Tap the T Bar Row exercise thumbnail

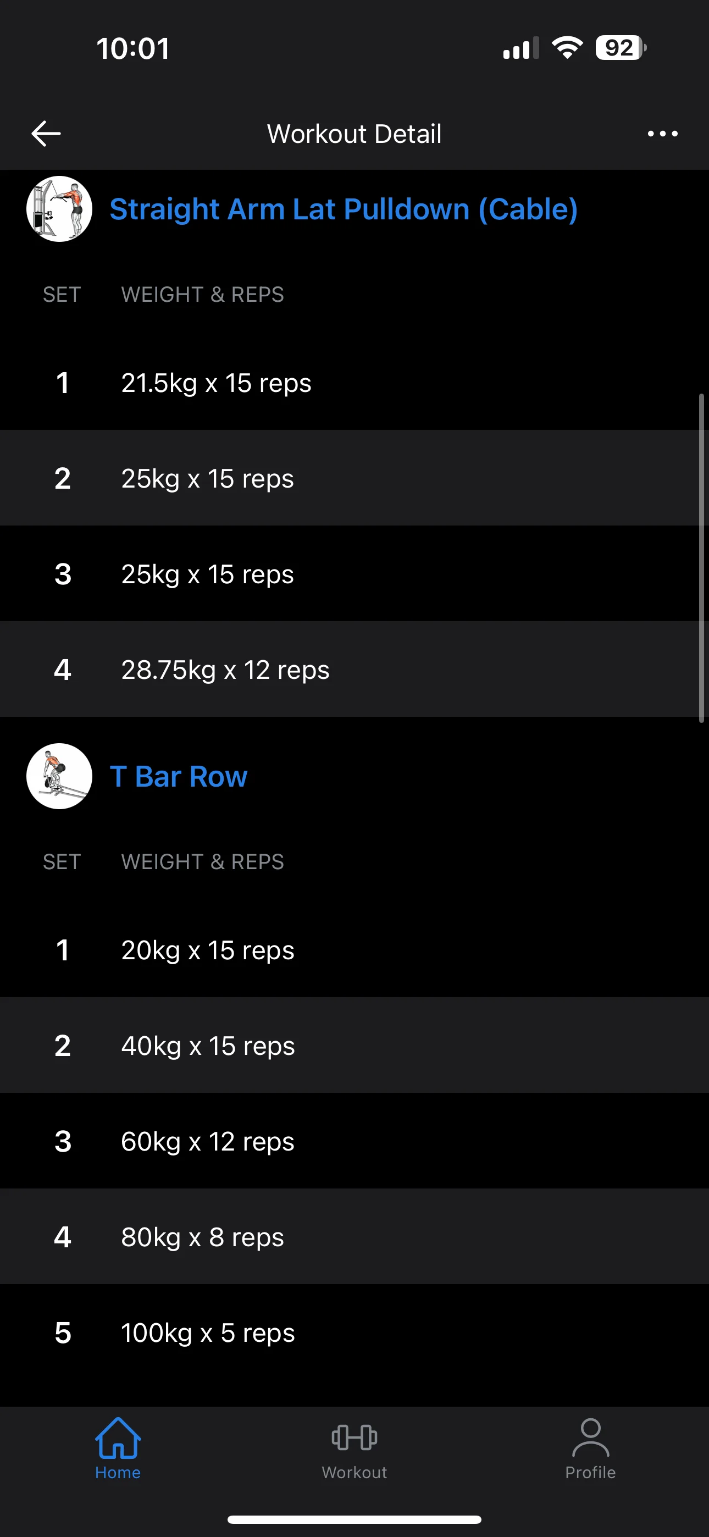click(x=59, y=776)
